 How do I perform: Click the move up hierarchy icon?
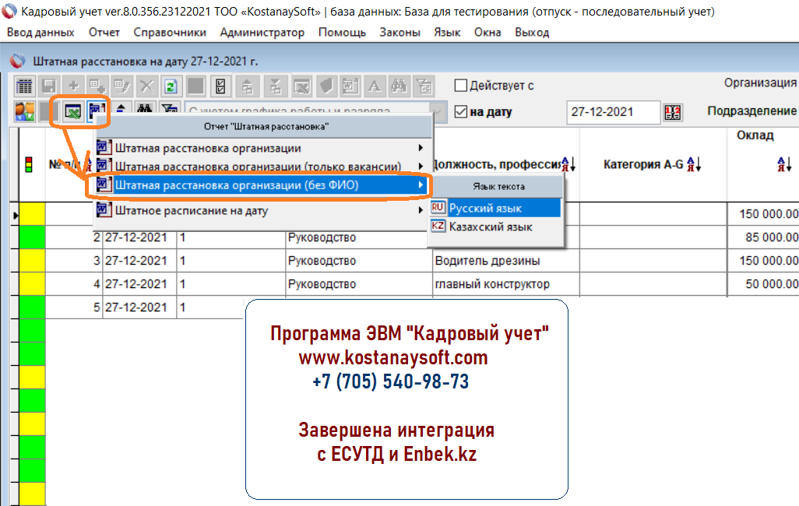247,86
